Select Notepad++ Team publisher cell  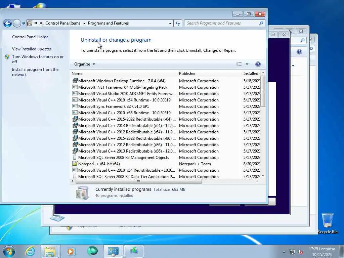[195, 164]
